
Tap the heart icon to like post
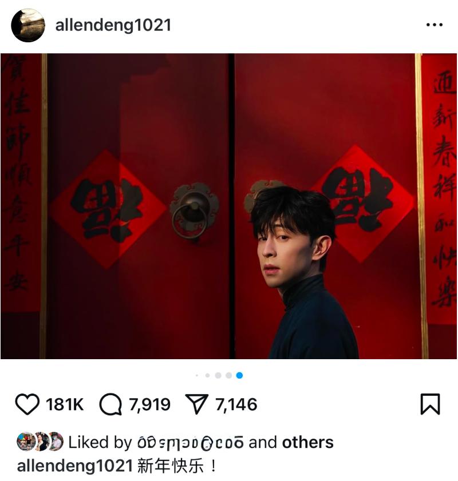27,404
